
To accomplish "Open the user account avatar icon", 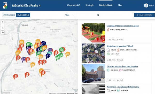I will pyautogui.click(x=146, y=5).
